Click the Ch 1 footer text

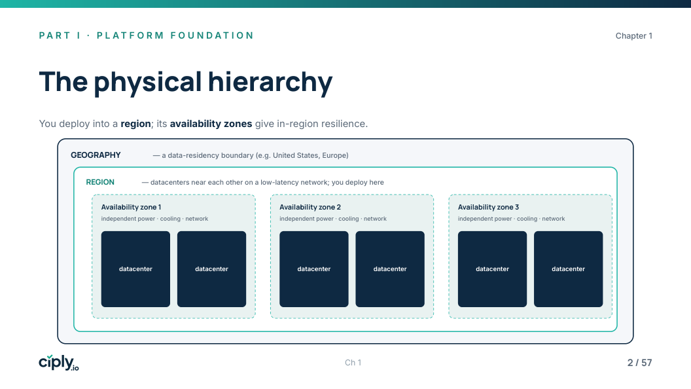[x=353, y=363]
